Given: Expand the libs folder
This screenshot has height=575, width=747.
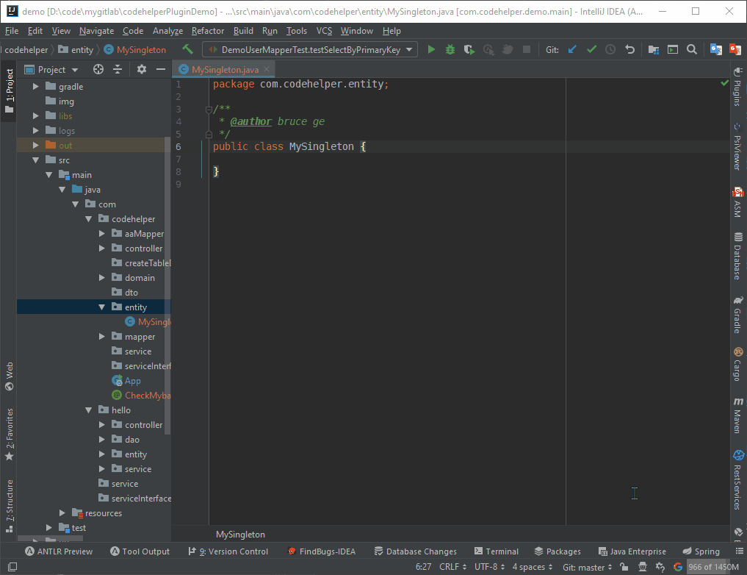Looking at the screenshot, I should pyautogui.click(x=36, y=116).
